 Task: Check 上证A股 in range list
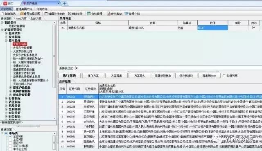(x=10, y=140)
